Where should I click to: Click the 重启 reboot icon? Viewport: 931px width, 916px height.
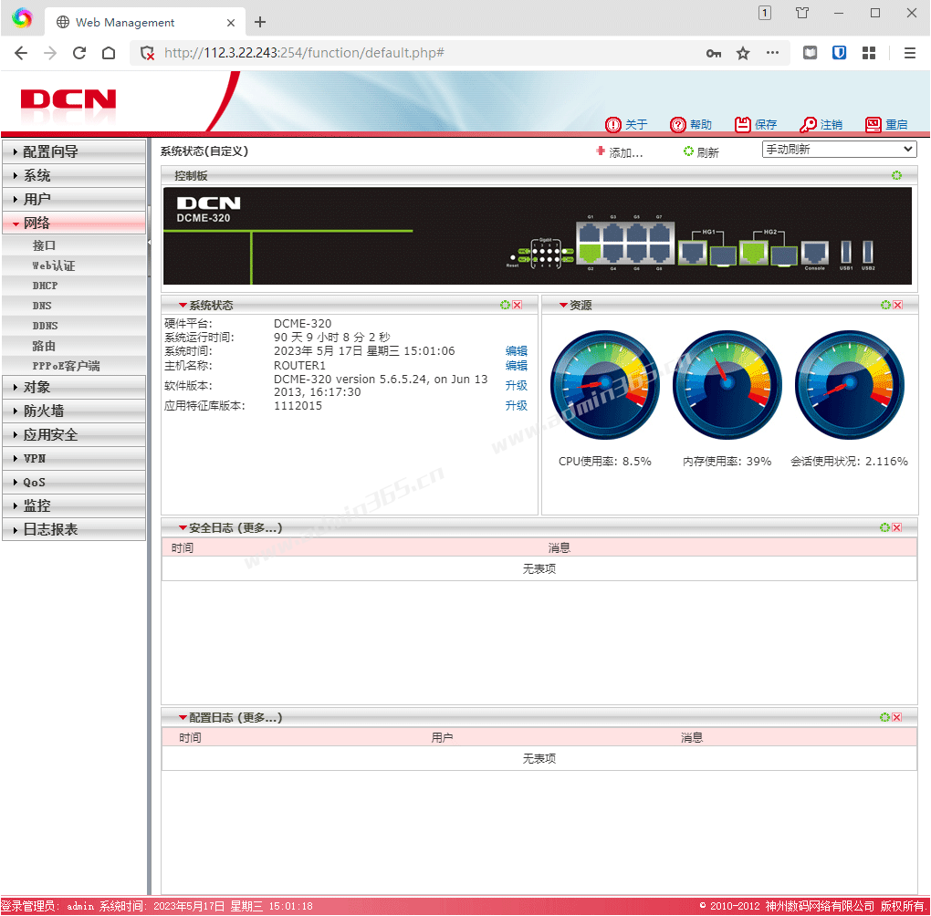pos(873,125)
